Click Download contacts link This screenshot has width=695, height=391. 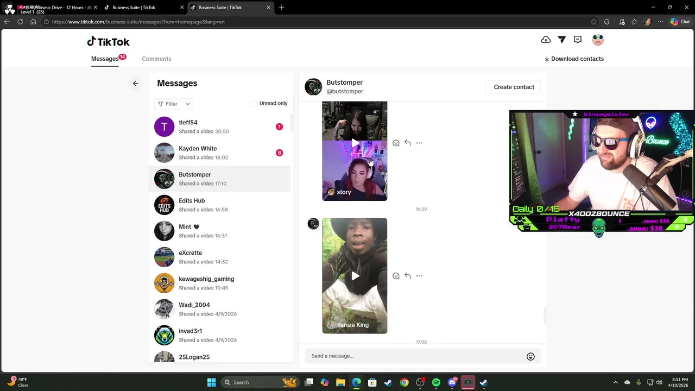pos(574,59)
